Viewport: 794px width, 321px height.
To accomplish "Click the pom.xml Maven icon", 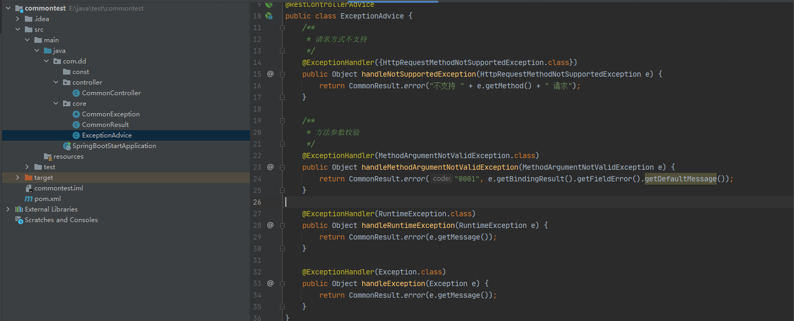I will [x=29, y=199].
